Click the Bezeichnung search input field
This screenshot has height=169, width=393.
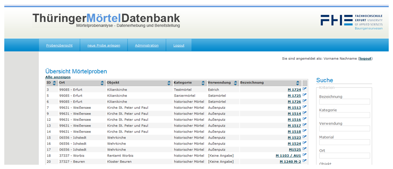344,102
